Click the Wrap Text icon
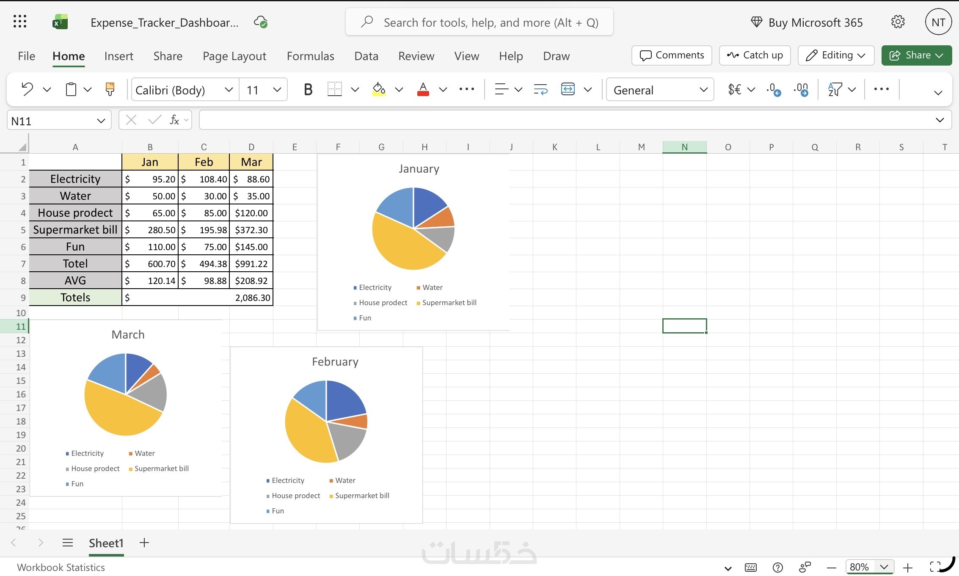Image resolution: width=959 pixels, height=576 pixels. pyautogui.click(x=540, y=89)
